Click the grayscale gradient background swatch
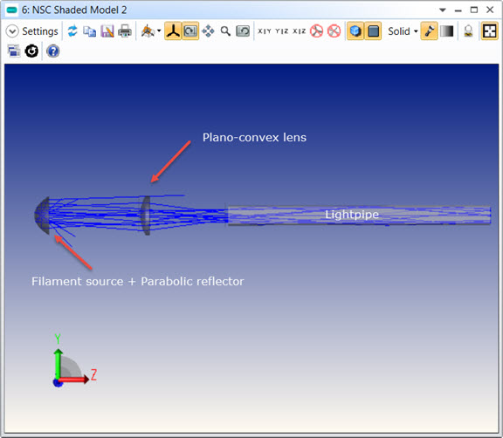Image resolution: width=503 pixels, height=438 pixels. tap(446, 31)
